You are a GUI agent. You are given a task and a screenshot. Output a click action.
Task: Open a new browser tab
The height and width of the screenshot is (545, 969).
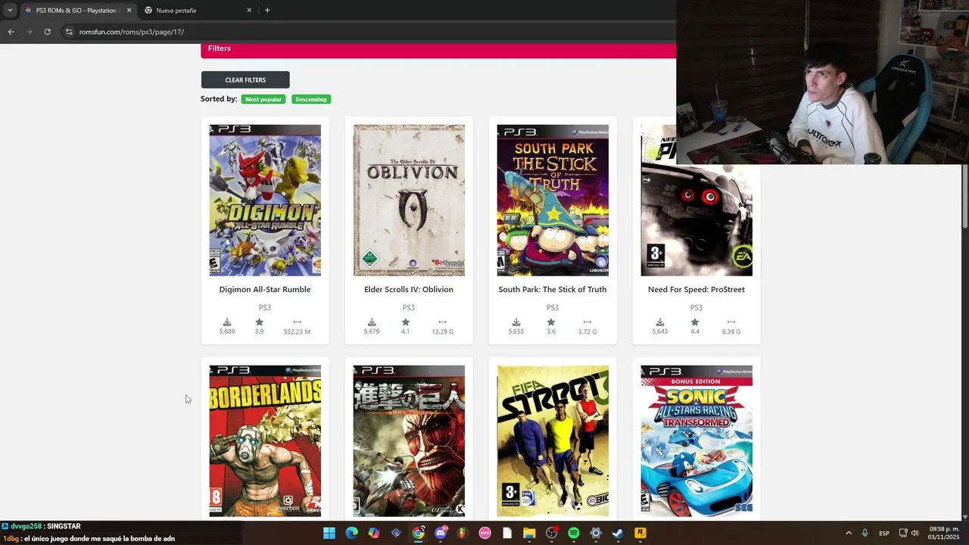[x=267, y=10]
